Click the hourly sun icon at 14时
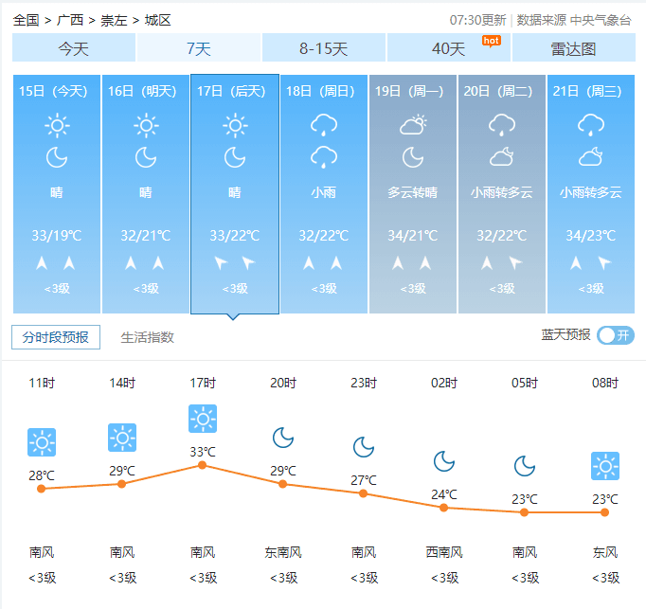This screenshot has height=609, width=646. tap(122, 438)
